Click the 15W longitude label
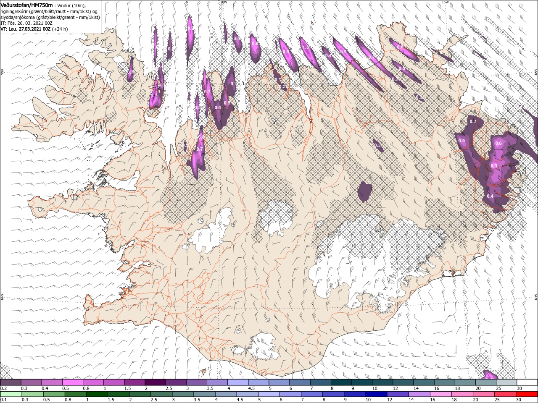The width and height of the screenshot is (538, 403). click(445, 2)
